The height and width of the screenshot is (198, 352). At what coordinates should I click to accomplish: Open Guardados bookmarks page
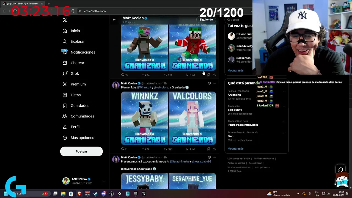coord(76,106)
